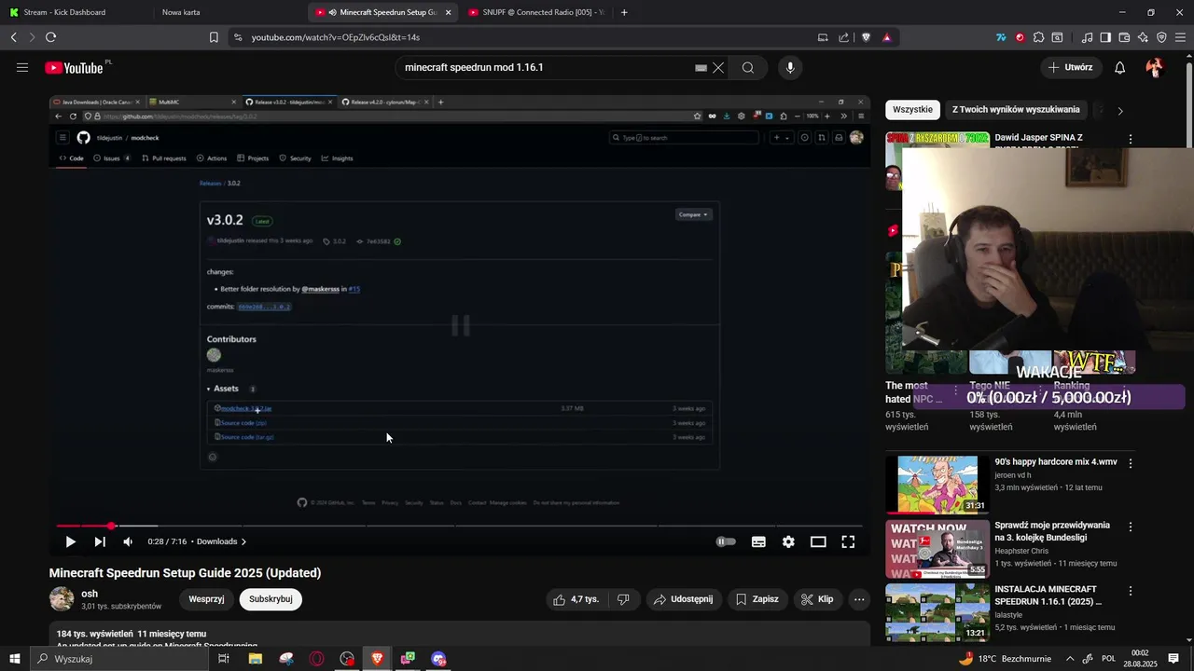This screenshot has height=671, width=1194.
Task: Open options for Dawid Jasper video
Action: pyautogui.click(x=1131, y=139)
